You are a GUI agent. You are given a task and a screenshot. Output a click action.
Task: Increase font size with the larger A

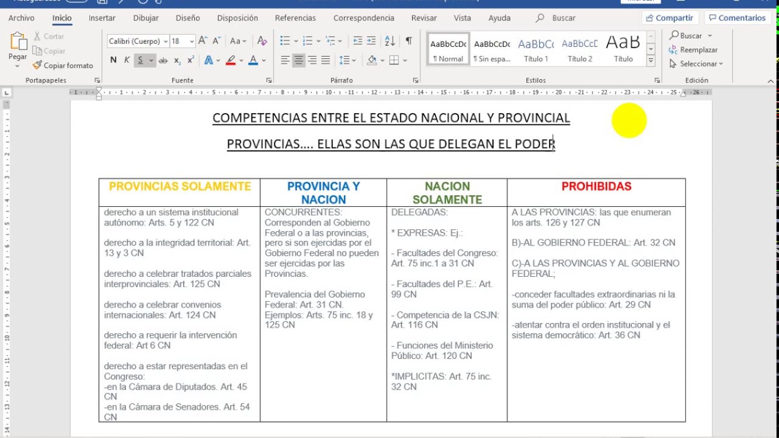tap(203, 41)
